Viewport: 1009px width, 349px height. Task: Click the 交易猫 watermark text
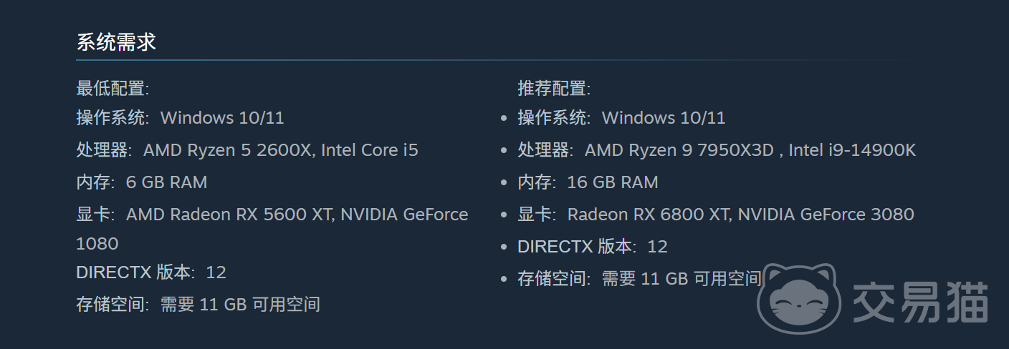[920, 302]
